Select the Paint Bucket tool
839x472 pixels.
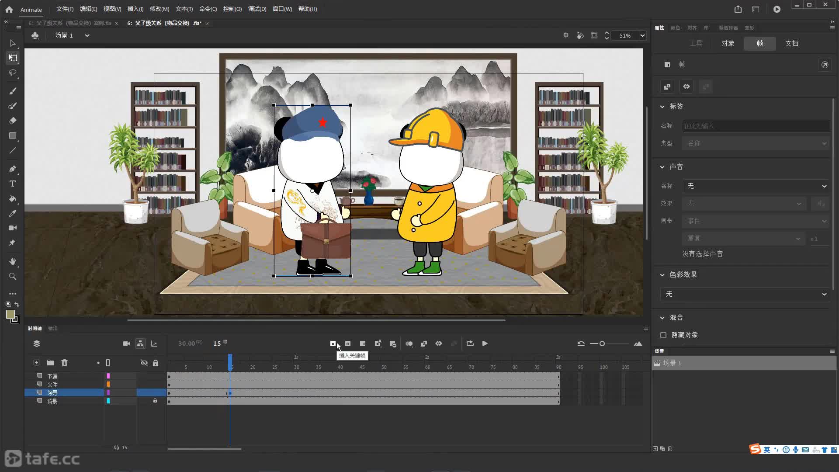[x=12, y=198]
